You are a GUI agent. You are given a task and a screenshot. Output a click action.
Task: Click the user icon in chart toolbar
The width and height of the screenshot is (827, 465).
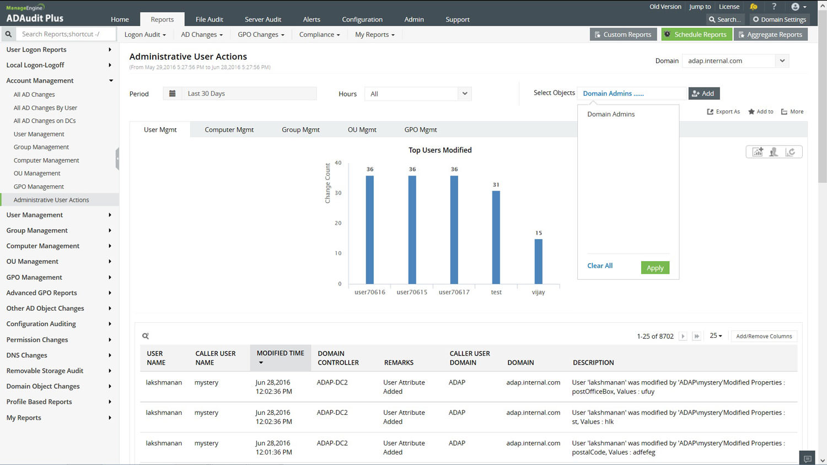point(774,152)
